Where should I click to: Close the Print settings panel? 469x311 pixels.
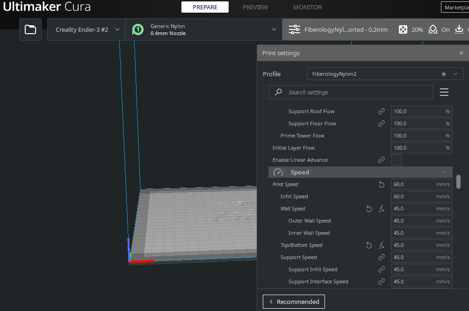coord(462,53)
